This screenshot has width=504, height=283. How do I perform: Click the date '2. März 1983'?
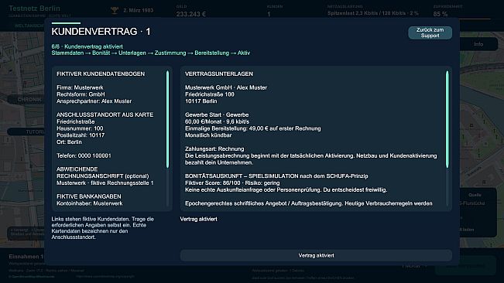[139, 10]
